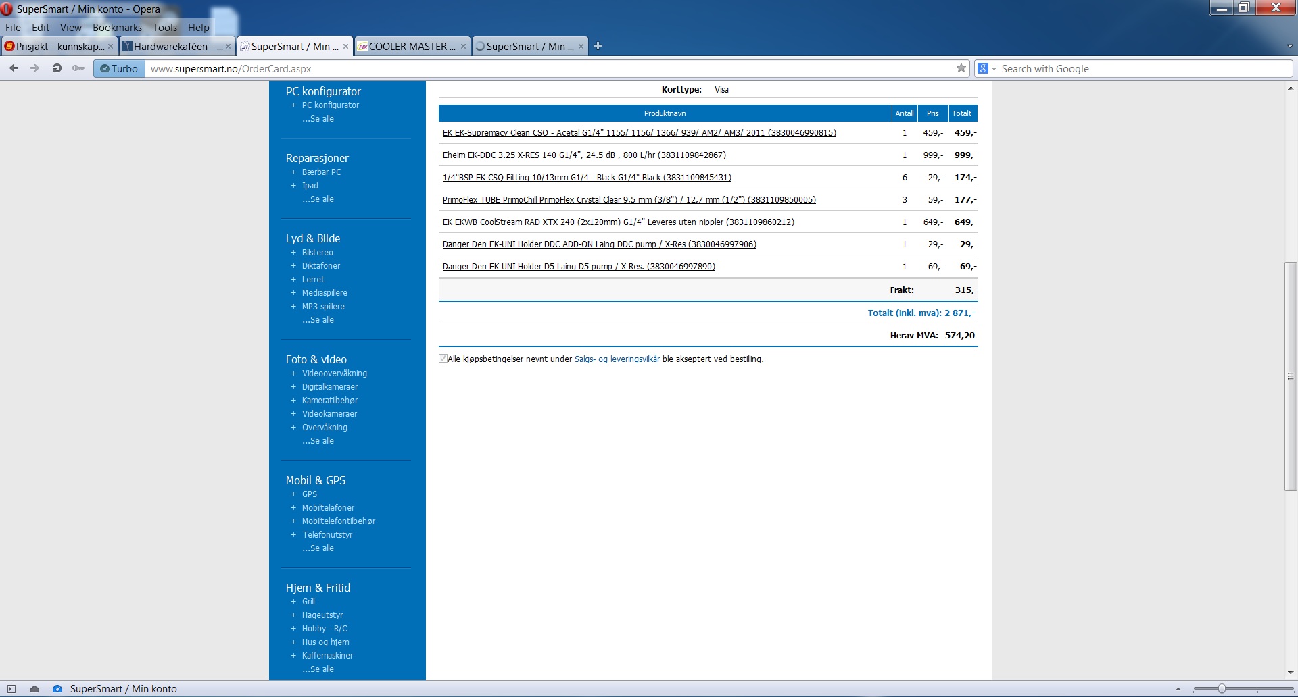Reload the current page

pyautogui.click(x=57, y=68)
